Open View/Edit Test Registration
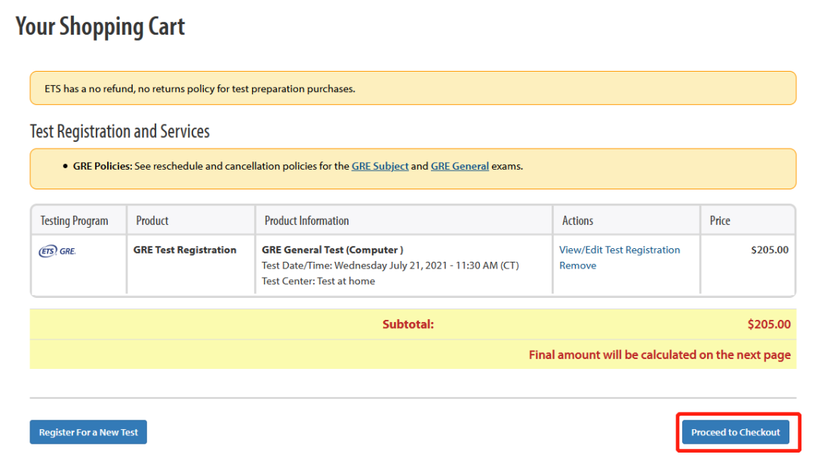The width and height of the screenshot is (815, 476). (x=619, y=250)
